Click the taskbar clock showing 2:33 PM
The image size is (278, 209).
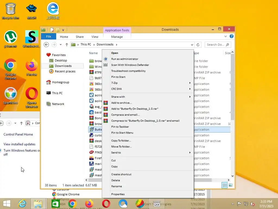click(x=266, y=204)
